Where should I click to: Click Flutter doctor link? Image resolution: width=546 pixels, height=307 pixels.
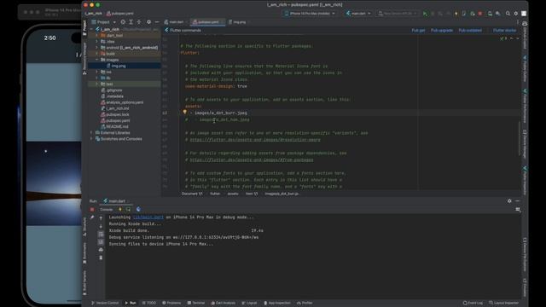coord(504,31)
